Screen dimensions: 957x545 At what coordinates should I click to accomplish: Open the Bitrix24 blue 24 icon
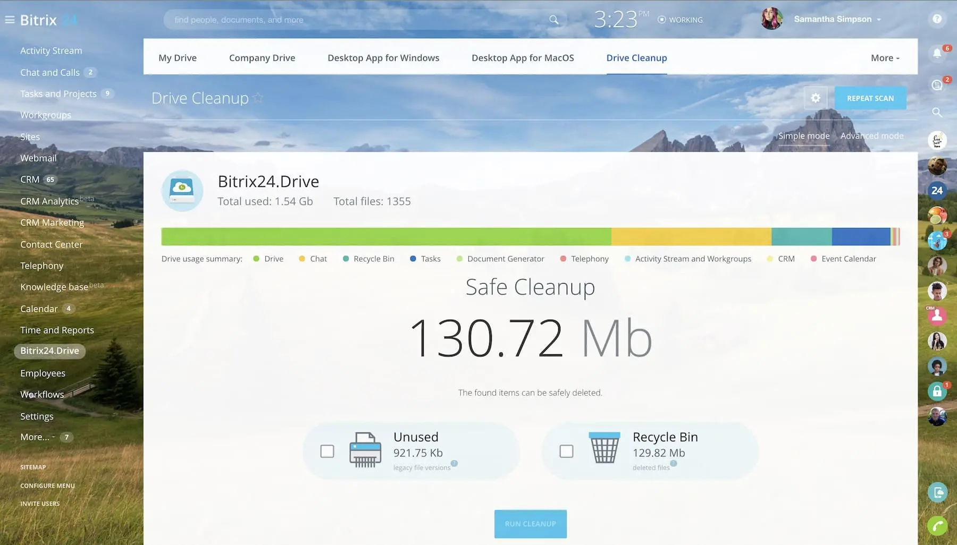coord(937,190)
